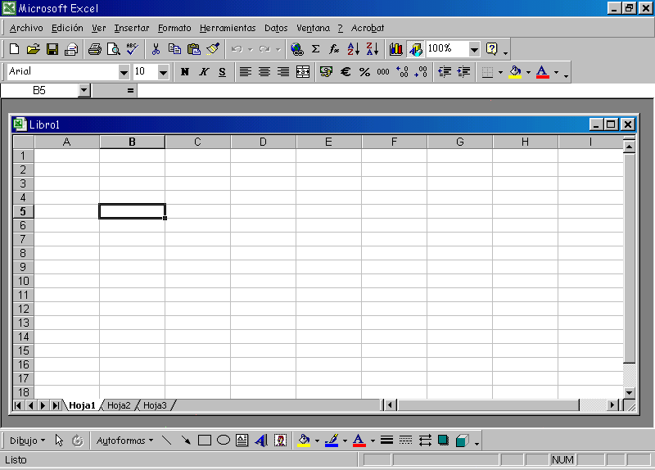Increase decimal places icon

coord(402,72)
